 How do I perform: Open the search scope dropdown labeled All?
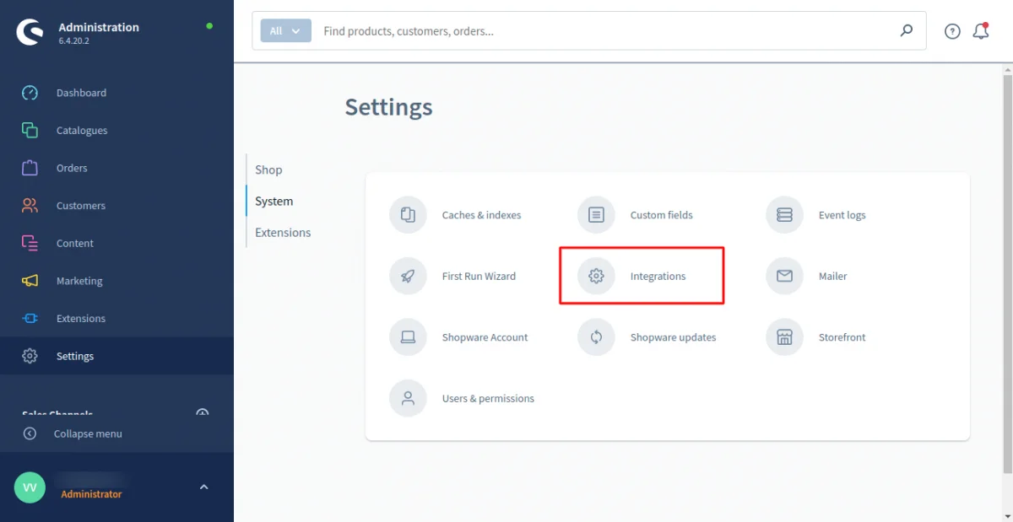(285, 30)
